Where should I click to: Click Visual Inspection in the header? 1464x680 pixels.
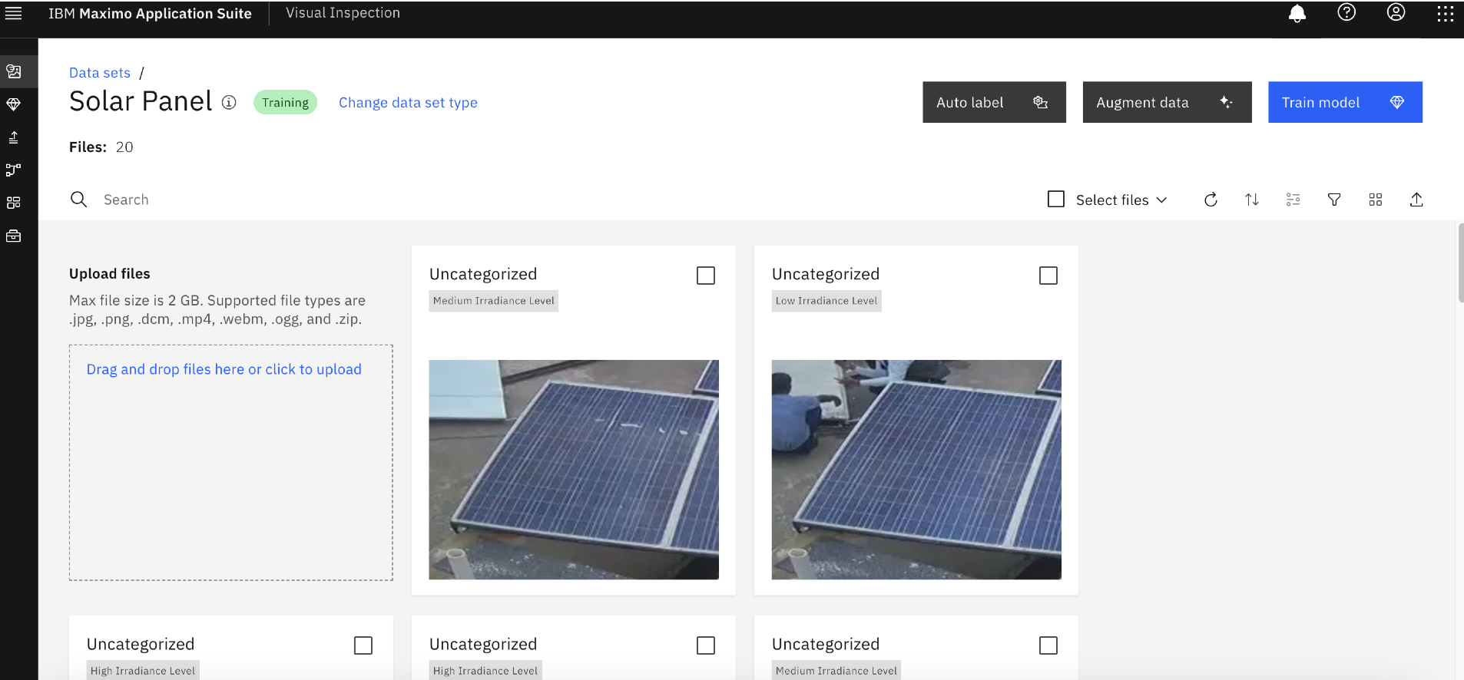[x=343, y=13]
